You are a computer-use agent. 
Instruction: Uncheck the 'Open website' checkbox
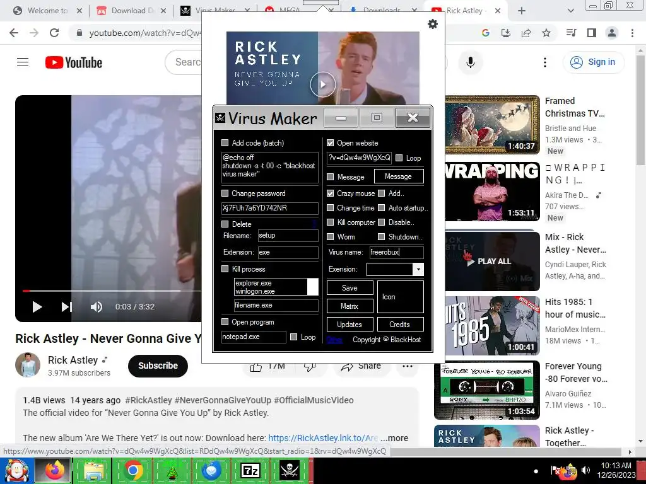coord(330,143)
